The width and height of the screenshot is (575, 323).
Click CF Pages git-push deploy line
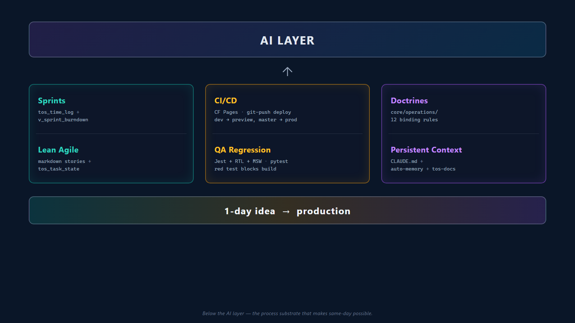pos(253,112)
